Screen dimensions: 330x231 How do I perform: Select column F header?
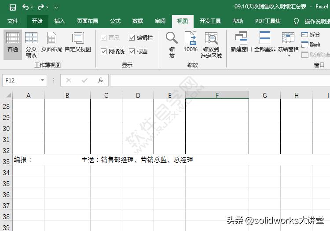[x=217, y=96]
